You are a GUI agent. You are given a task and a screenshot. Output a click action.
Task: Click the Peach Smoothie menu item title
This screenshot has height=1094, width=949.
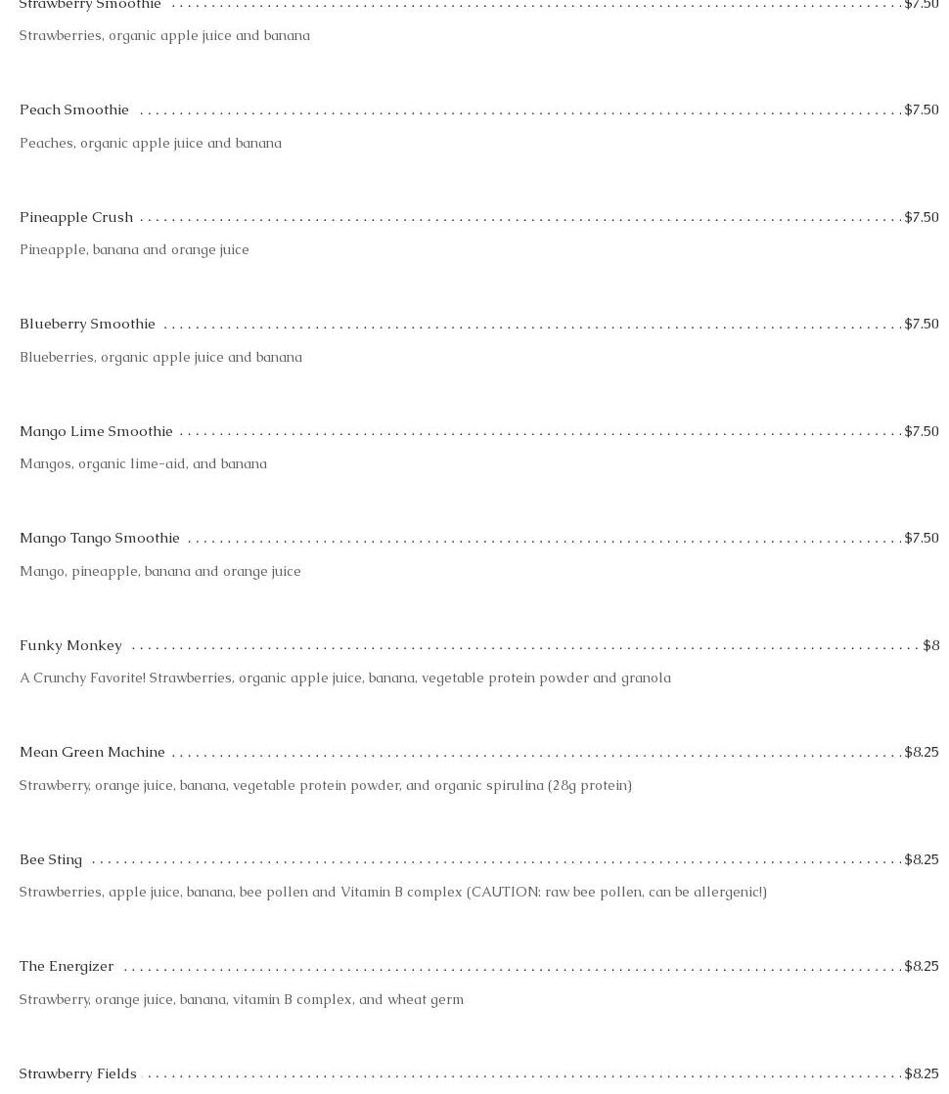click(x=74, y=109)
